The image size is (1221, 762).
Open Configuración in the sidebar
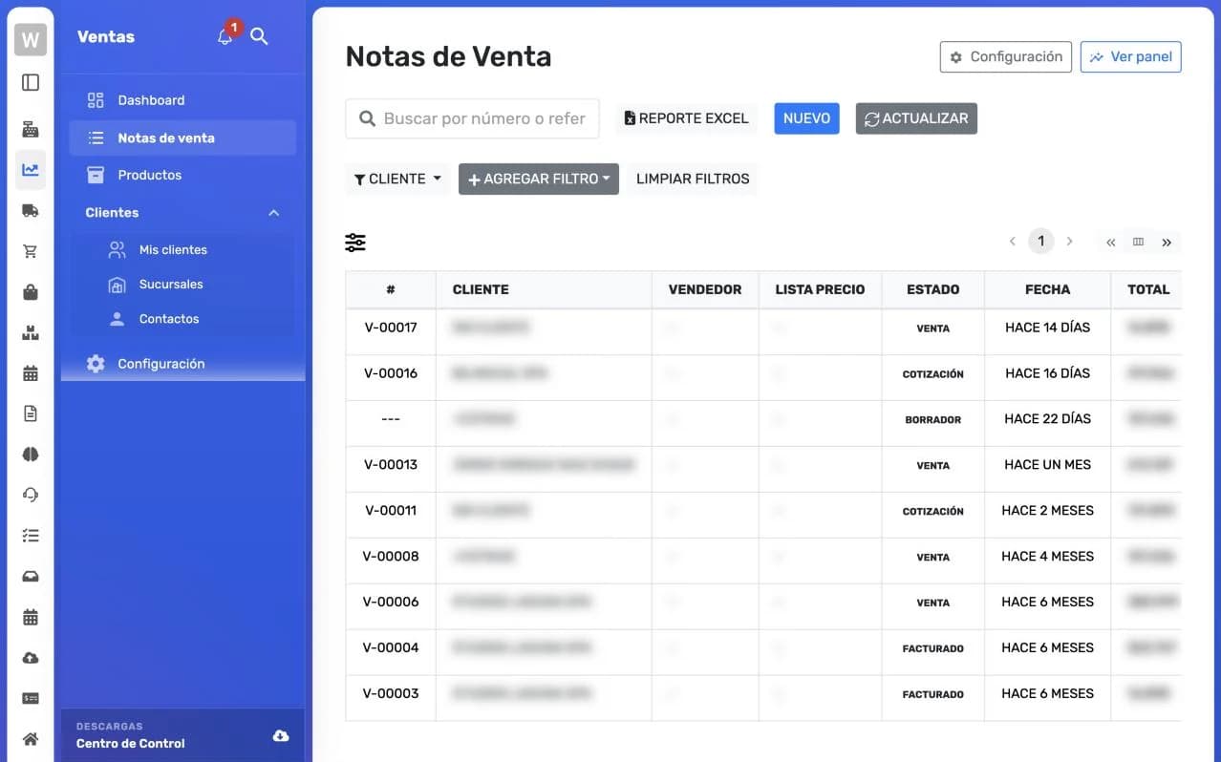pos(182,364)
